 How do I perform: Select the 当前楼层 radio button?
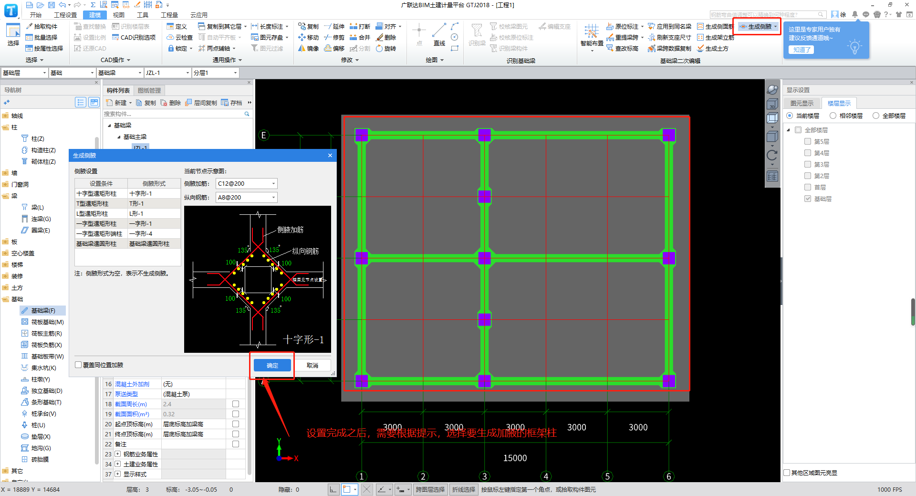coord(790,116)
